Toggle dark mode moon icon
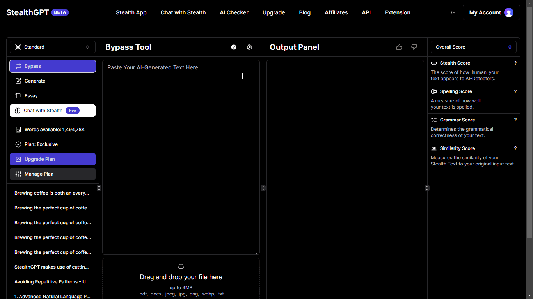The width and height of the screenshot is (533, 299). tap(453, 12)
